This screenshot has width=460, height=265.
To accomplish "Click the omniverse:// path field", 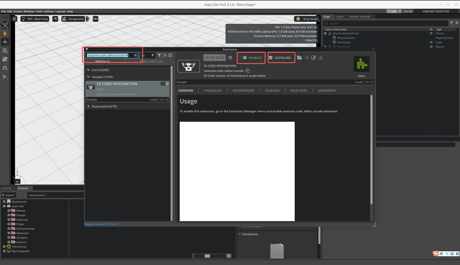I will [x=56, y=195].
